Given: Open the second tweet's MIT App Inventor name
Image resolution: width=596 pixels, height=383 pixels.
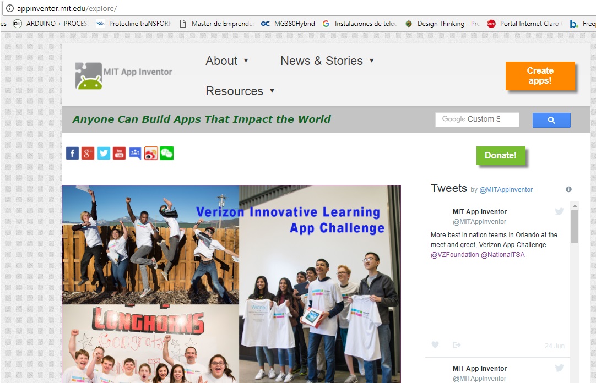Looking at the screenshot, I should coord(480,369).
